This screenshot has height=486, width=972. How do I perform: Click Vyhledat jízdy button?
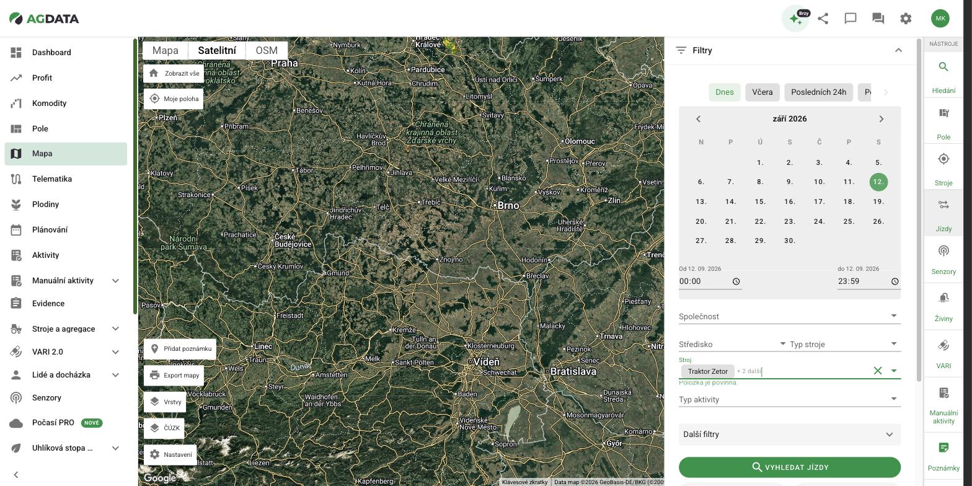tap(789, 467)
